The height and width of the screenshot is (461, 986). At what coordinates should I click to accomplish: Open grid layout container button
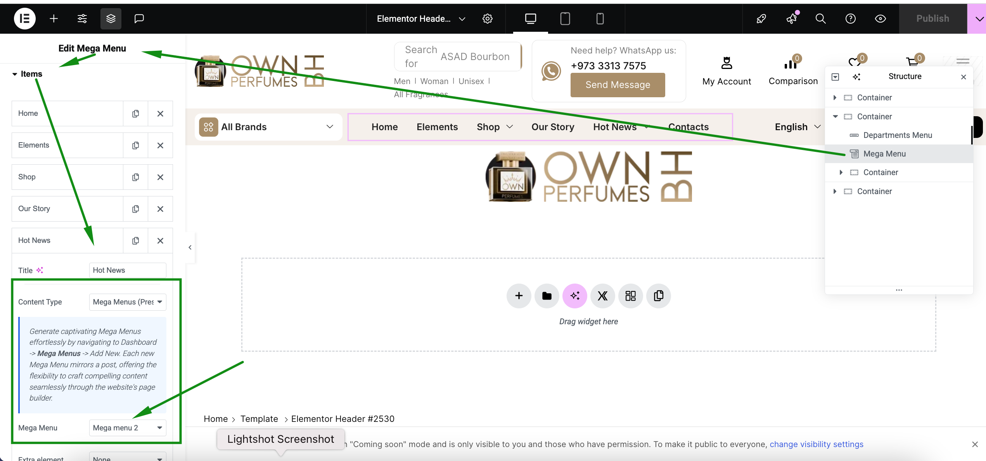tap(630, 296)
